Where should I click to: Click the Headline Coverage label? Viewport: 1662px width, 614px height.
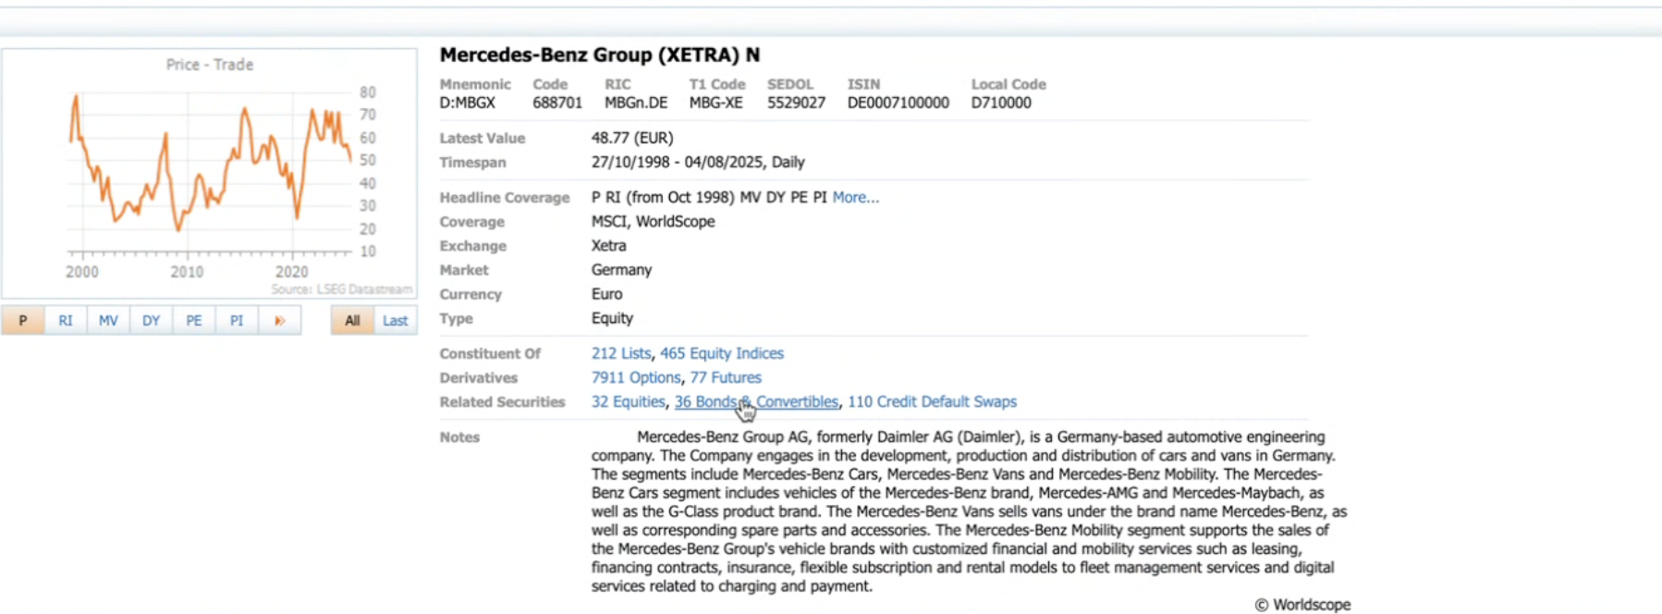[504, 197]
